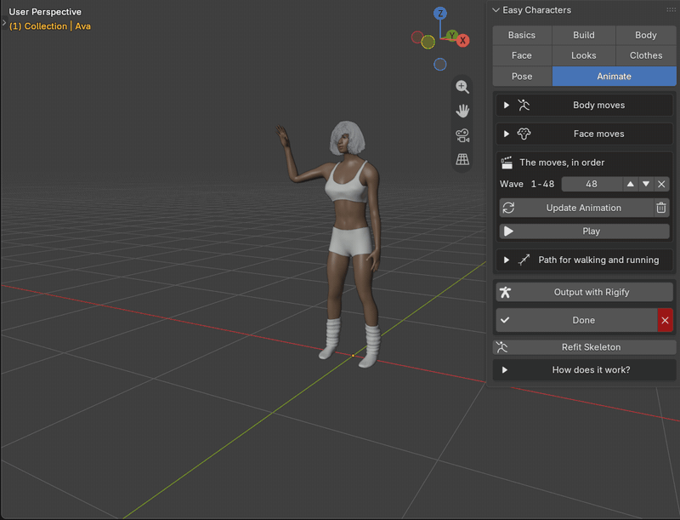Remove the Wave move with its X
The width and height of the screenshot is (680, 520).
[661, 184]
